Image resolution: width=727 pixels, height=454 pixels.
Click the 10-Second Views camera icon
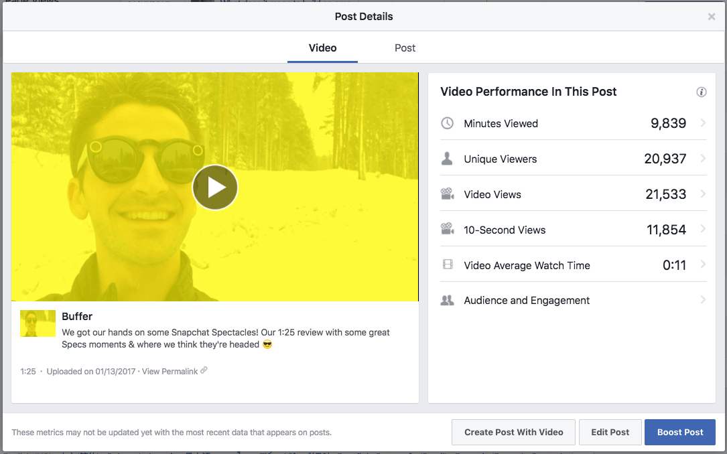(x=448, y=230)
